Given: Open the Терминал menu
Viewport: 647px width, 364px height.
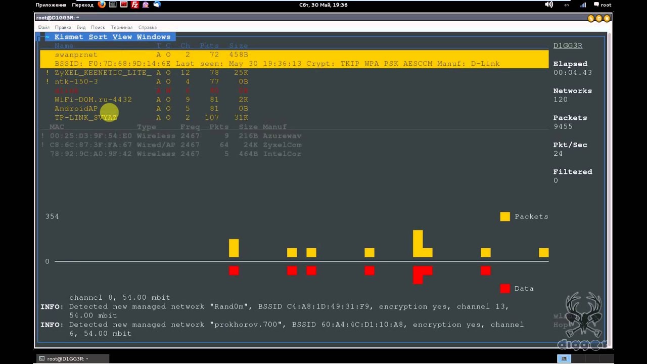Looking at the screenshot, I should (121, 27).
